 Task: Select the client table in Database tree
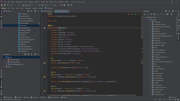[x=156, y=71]
